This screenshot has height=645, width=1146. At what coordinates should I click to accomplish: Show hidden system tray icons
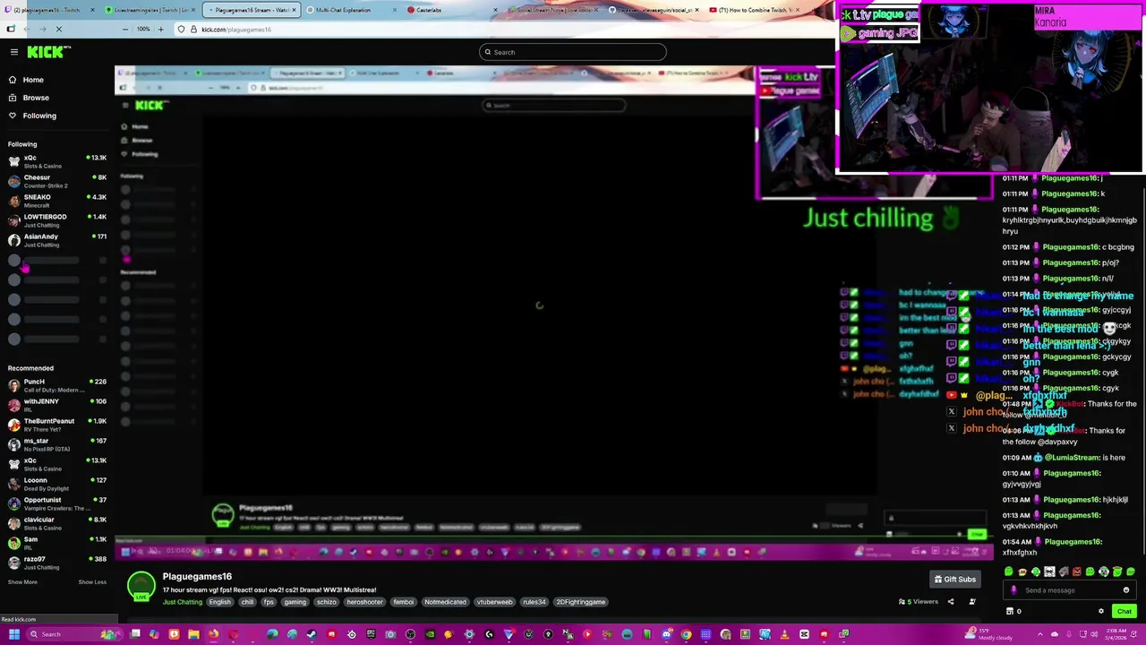click(1039, 634)
